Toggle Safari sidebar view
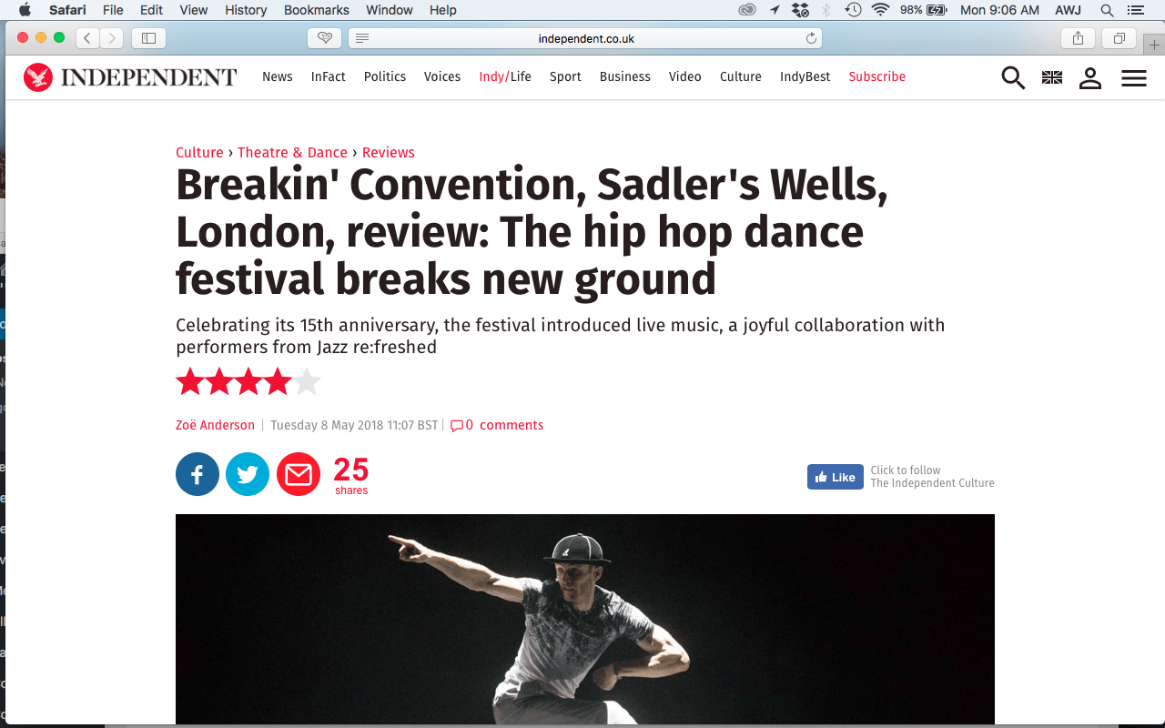1165x728 pixels. (149, 38)
